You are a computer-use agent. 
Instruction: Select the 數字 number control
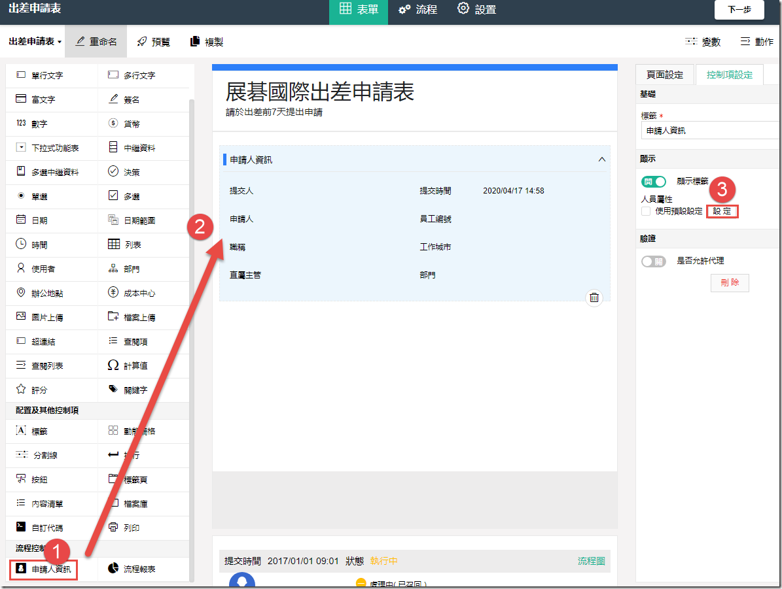tap(51, 124)
